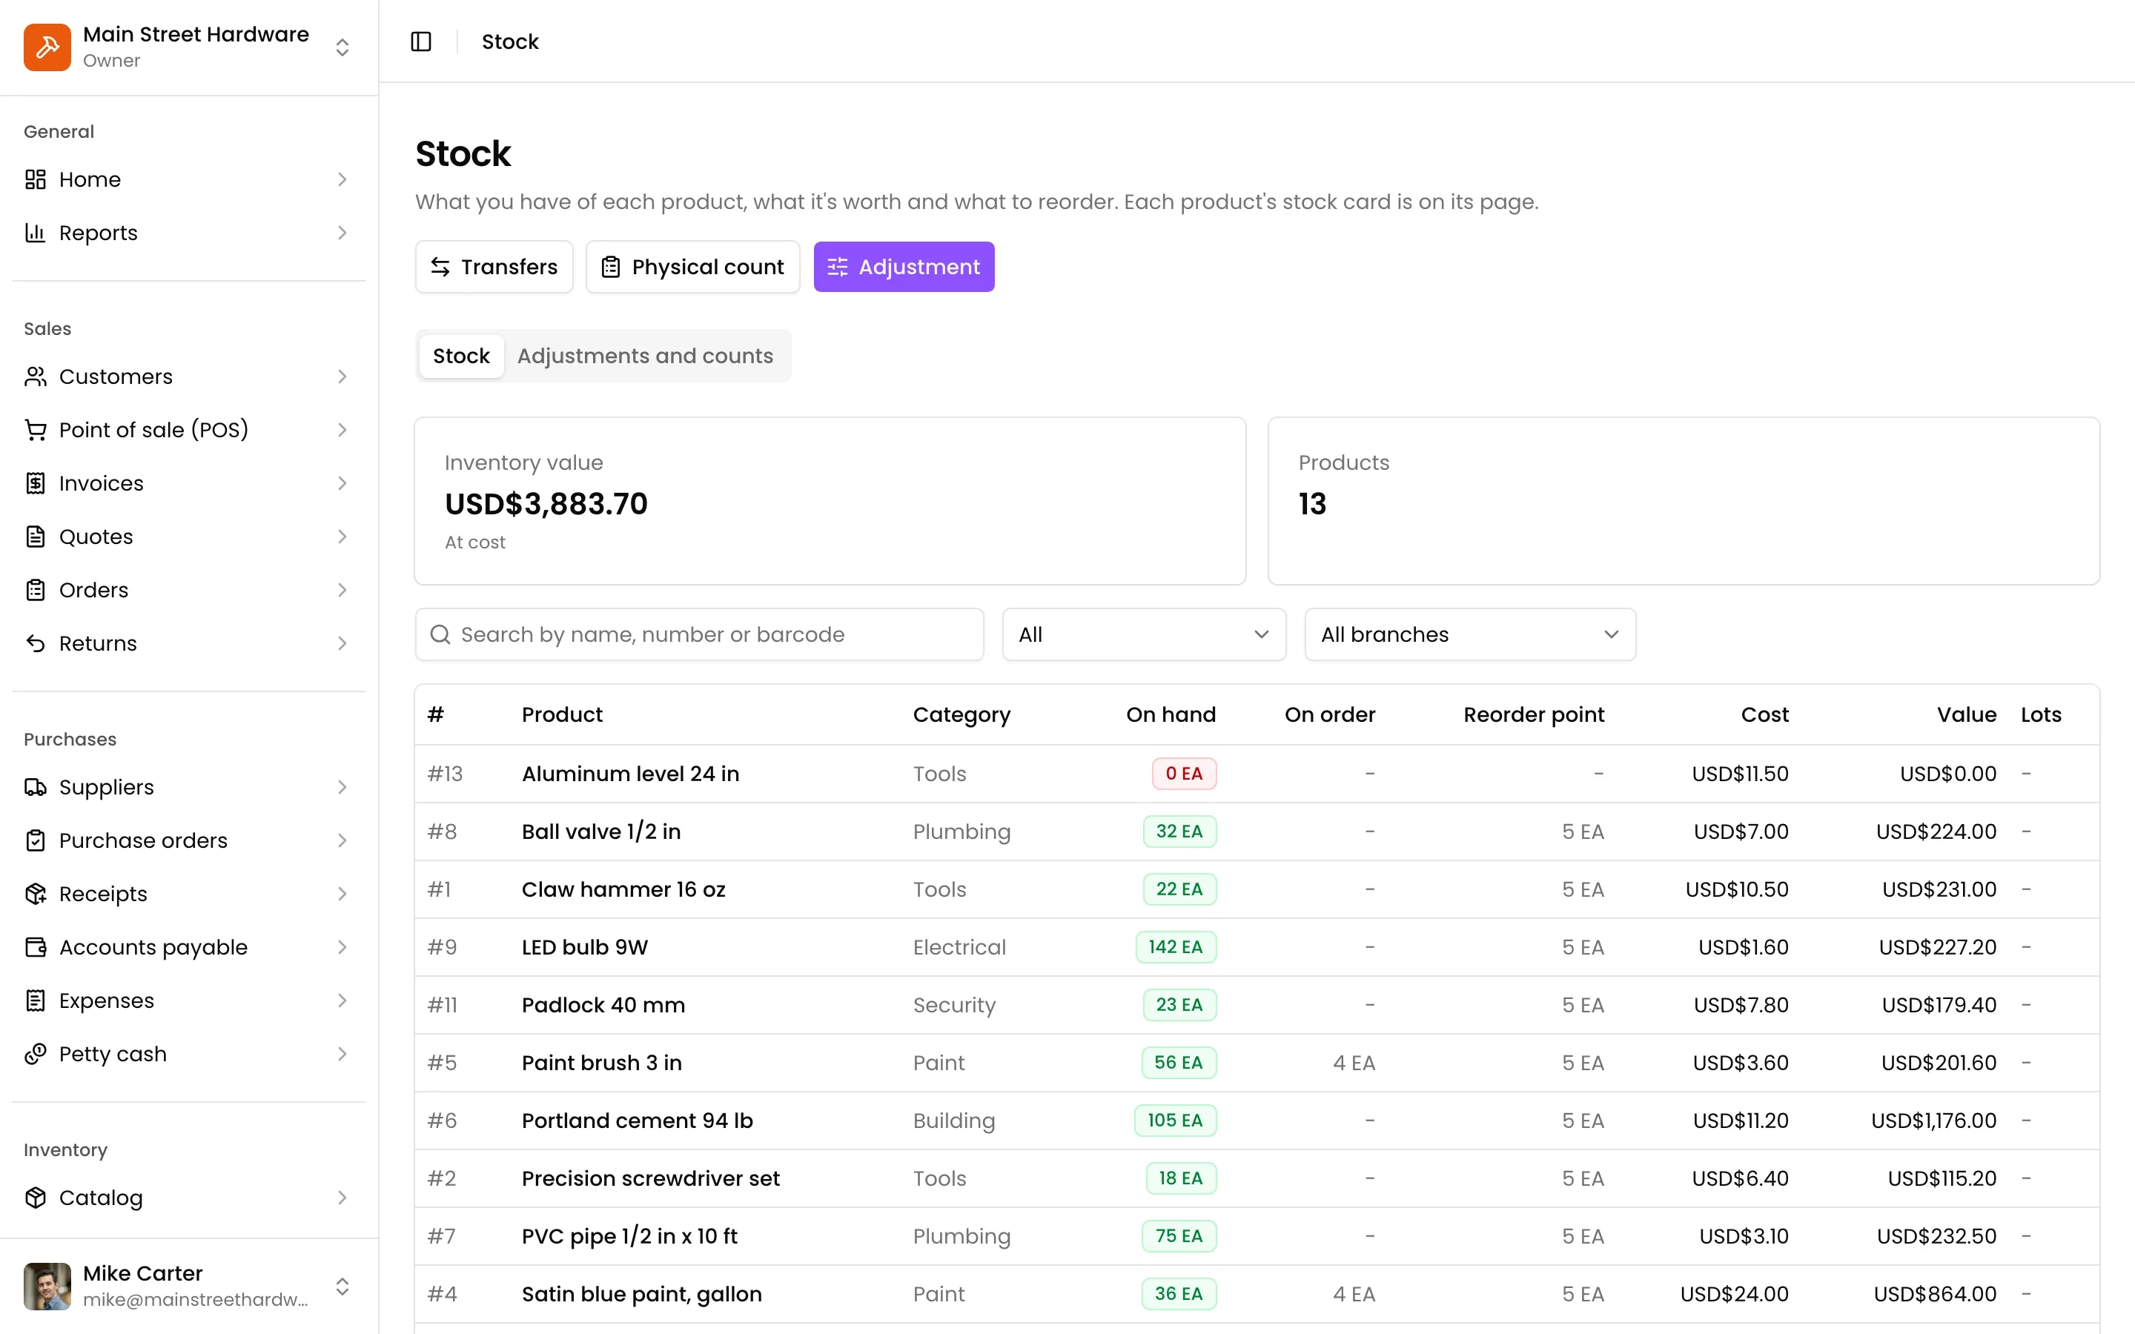
Task: Open the All category filter dropdown
Action: (1143, 634)
